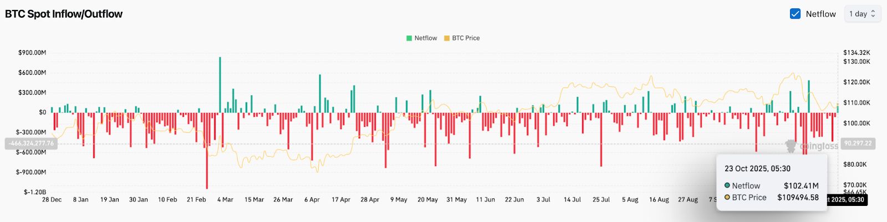The height and width of the screenshot is (222, 887).
Task: Click the 90,297.22 price axis marker
Action: pos(857,143)
